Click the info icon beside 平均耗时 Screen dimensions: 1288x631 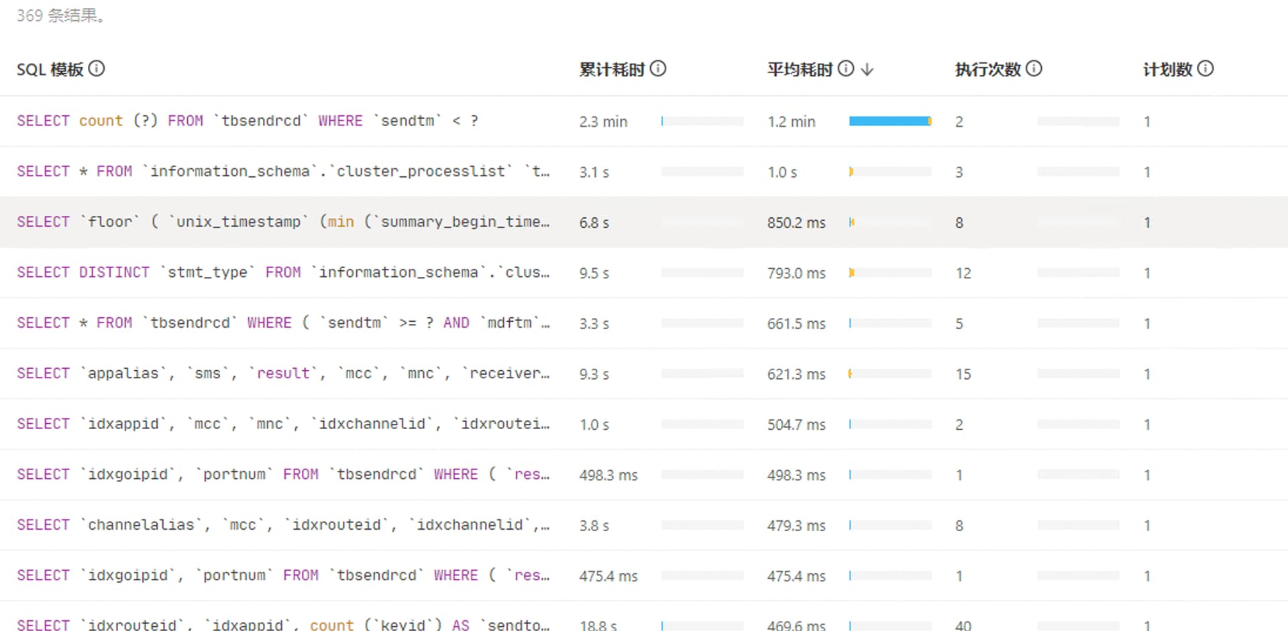click(x=846, y=68)
